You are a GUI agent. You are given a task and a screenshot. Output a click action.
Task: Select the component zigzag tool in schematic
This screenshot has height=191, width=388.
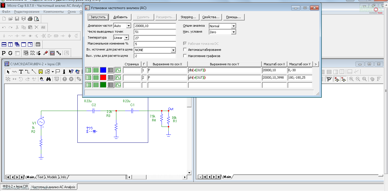[x=15, y=72]
